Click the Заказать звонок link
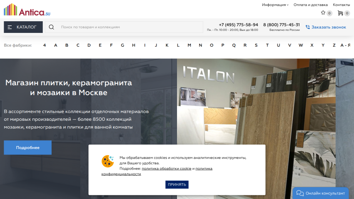The image size is (354, 199). (329, 27)
